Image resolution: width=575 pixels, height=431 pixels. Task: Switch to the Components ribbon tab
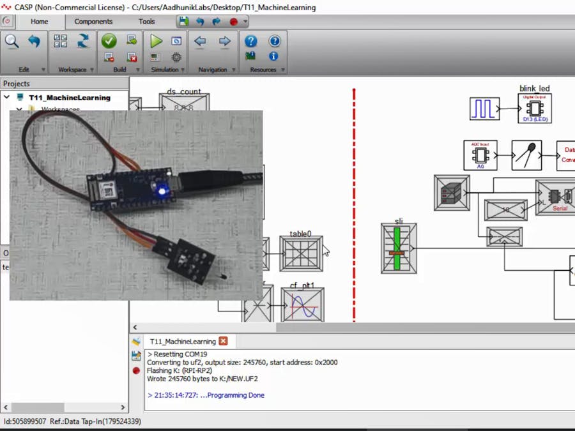tap(93, 21)
